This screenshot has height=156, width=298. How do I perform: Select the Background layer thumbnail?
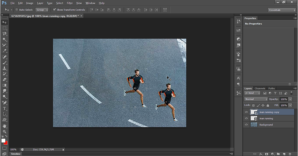pos(254,125)
